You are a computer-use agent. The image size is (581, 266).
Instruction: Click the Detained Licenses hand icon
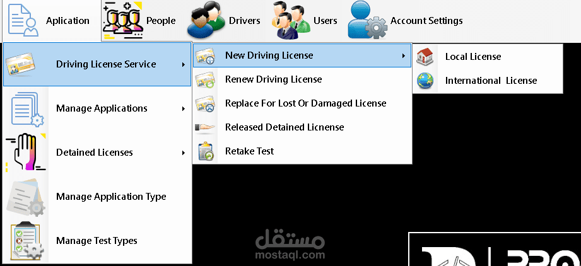point(26,153)
